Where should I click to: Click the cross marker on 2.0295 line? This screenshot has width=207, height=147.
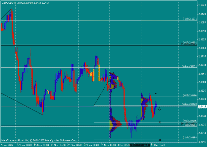pos(160,122)
